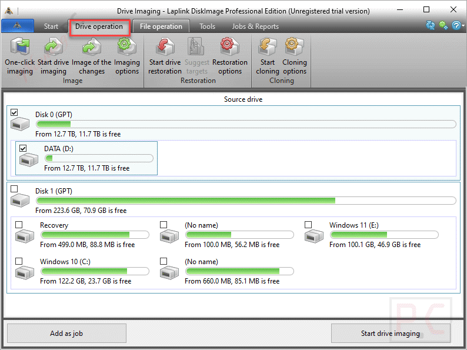This screenshot has width=467, height=350.
Task: Select Image of the changes icon
Action: pyautogui.click(x=92, y=46)
